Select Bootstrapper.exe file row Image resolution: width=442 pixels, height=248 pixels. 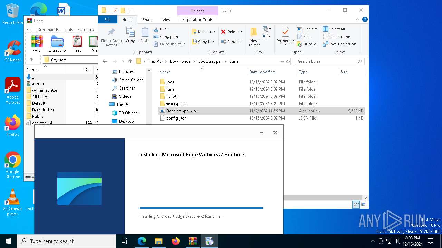point(261,111)
